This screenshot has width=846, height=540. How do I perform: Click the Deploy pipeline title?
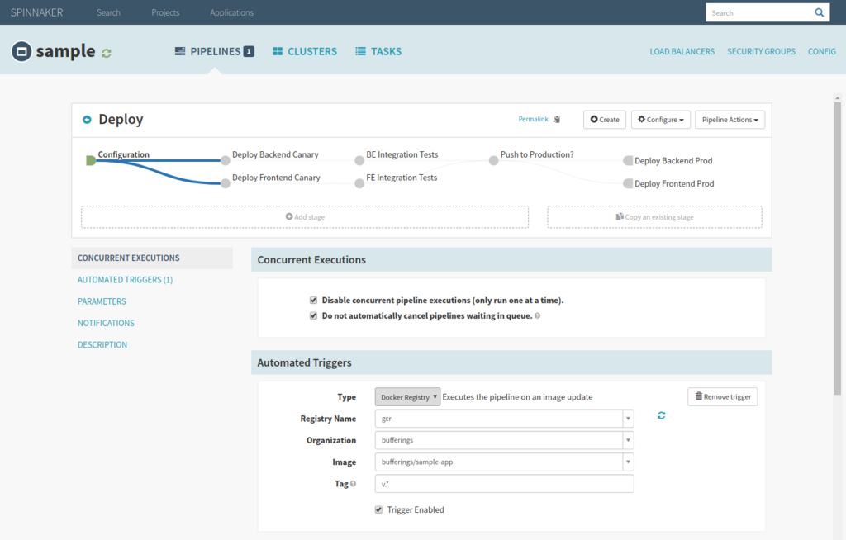pos(121,119)
